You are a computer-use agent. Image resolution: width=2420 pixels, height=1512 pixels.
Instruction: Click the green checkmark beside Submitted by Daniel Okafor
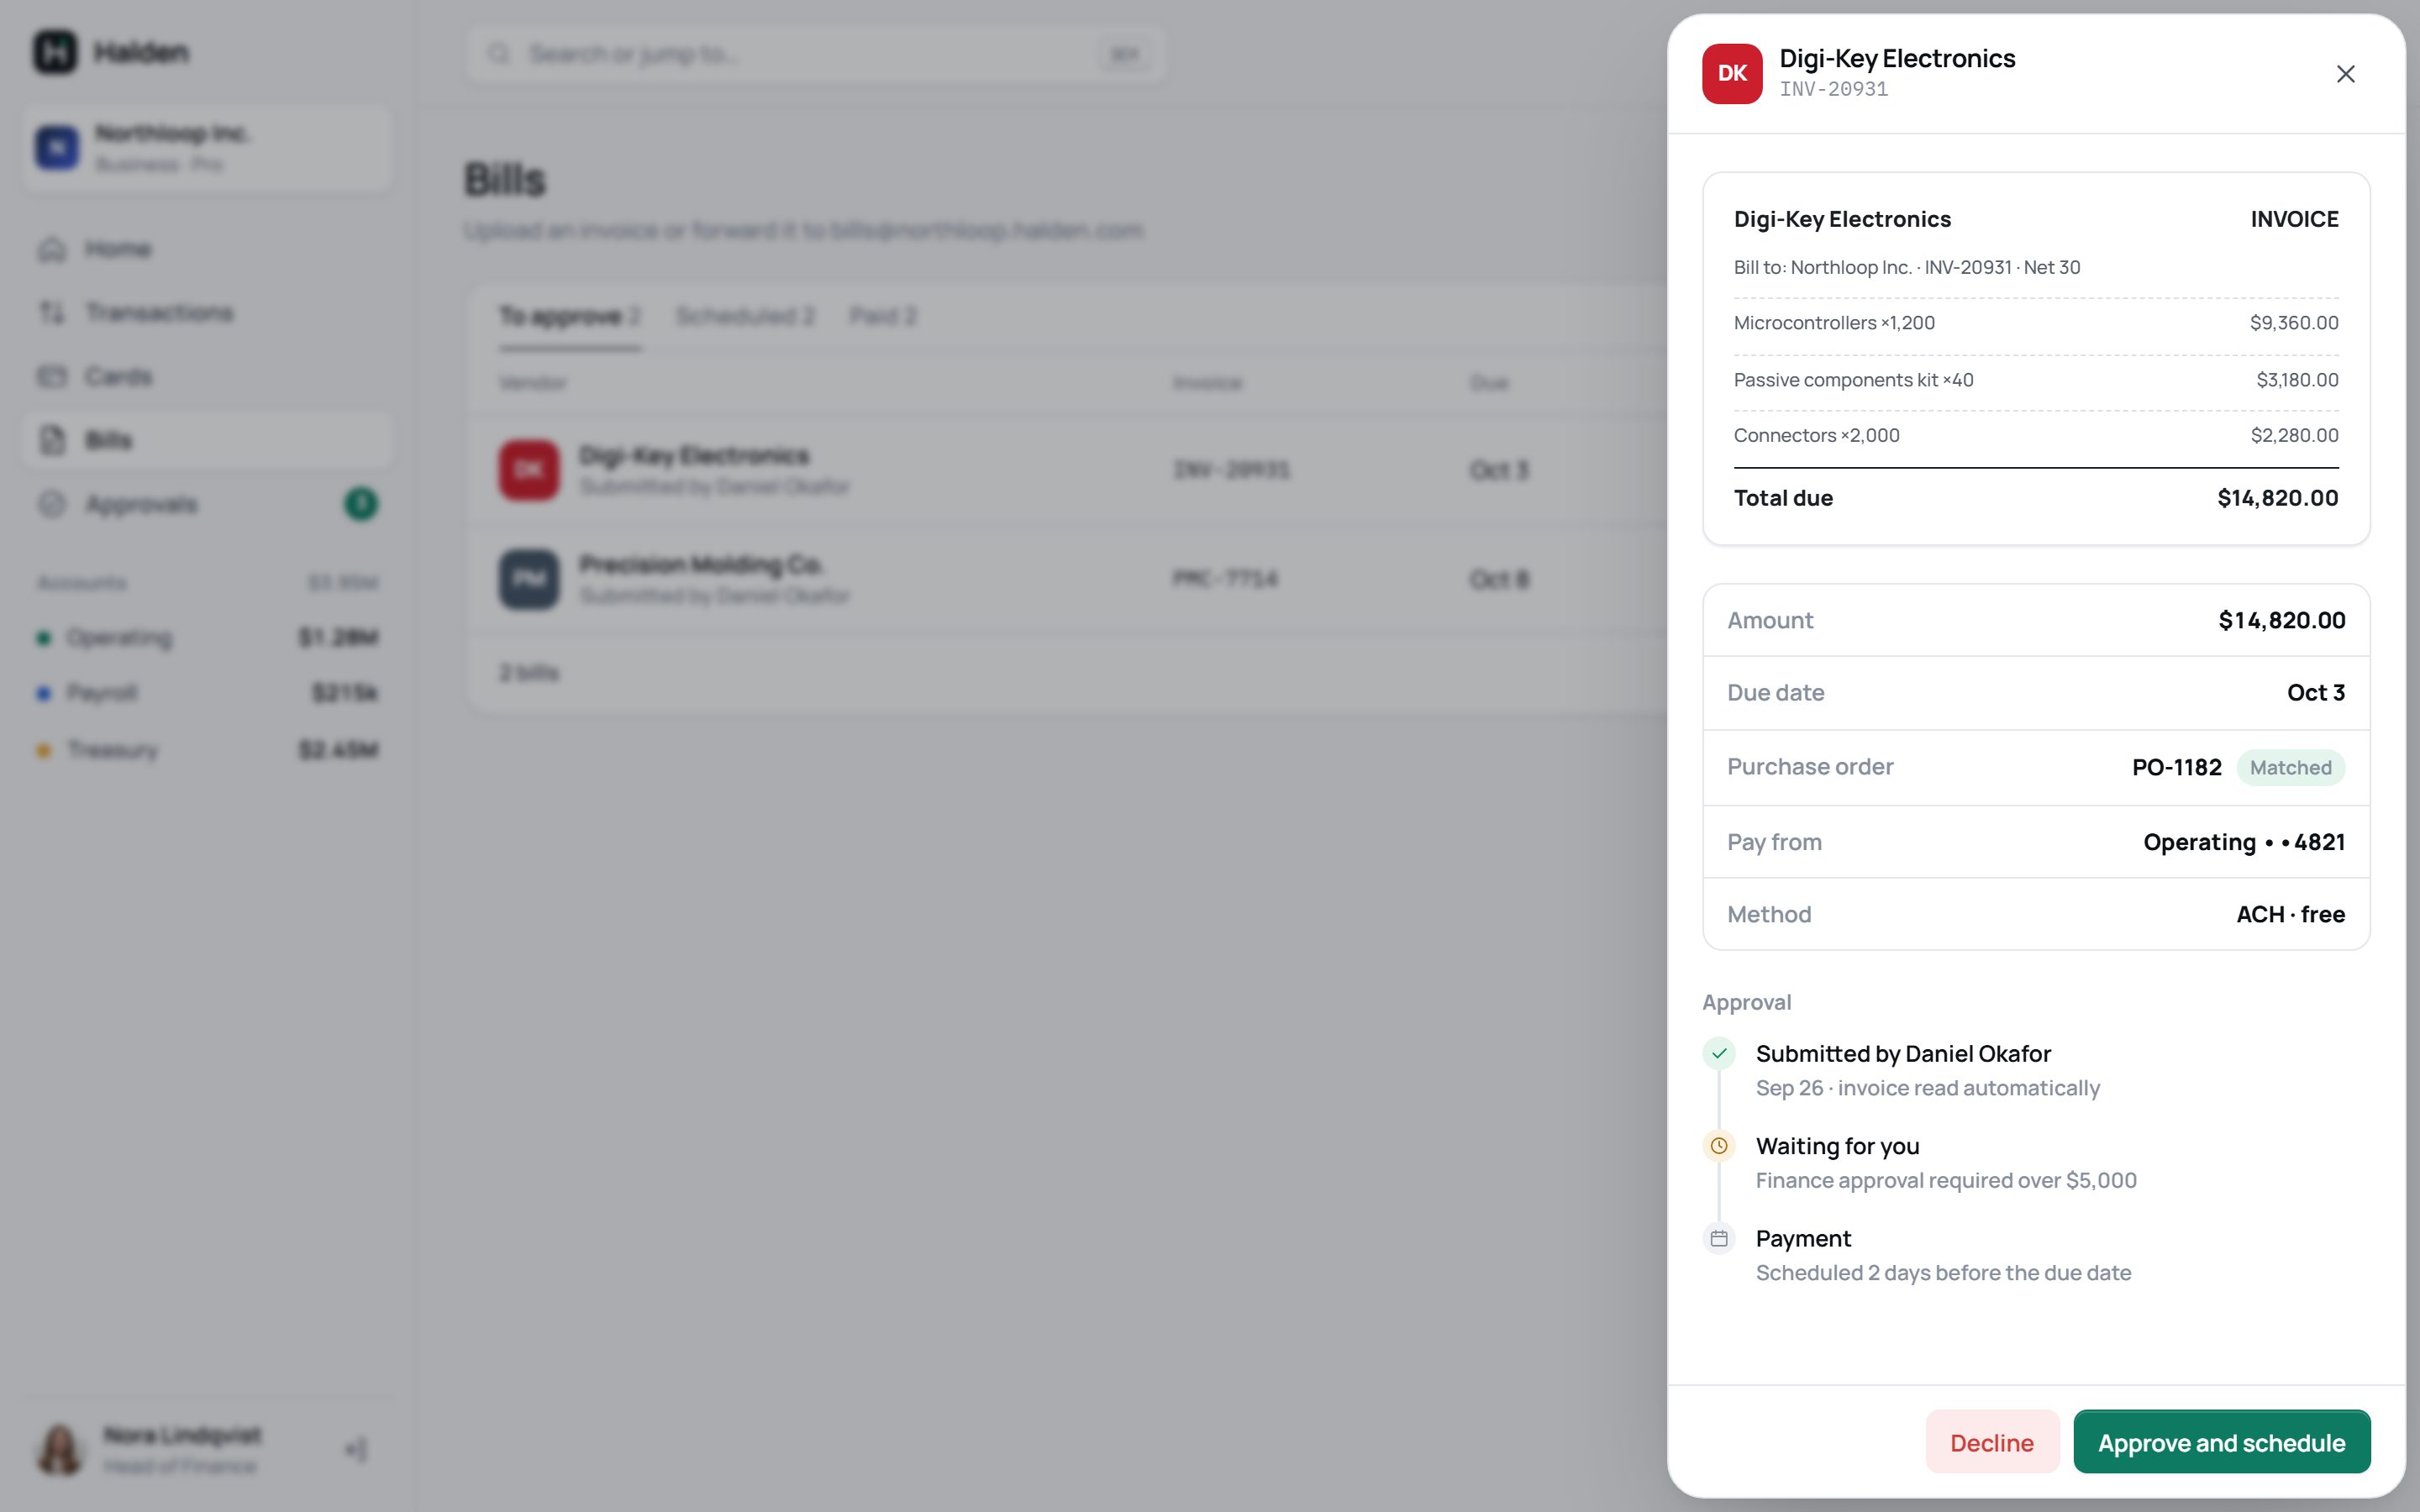coord(1719,1053)
